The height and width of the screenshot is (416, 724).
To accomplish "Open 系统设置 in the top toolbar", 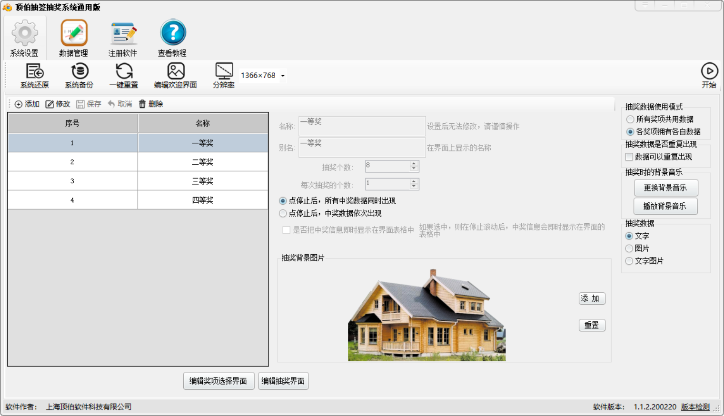I will click(x=24, y=38).
